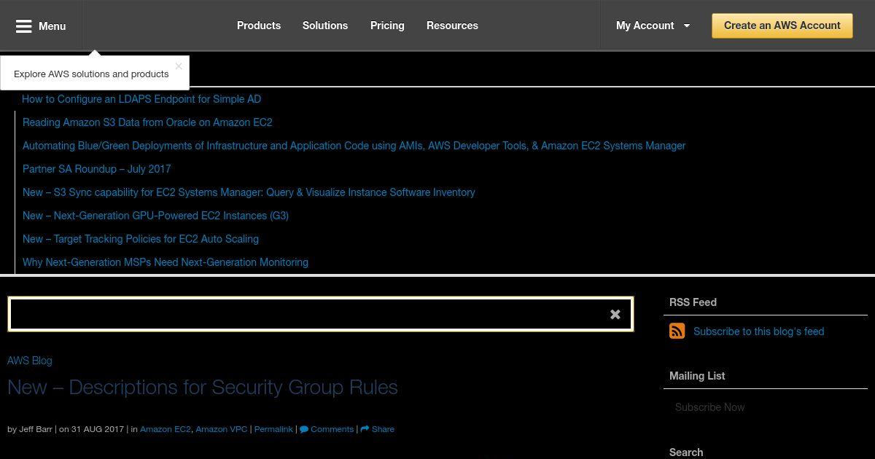Open Automating Blue/Green Deployments article
The height and width of the screenshot is (459, 875).
(354, 146)
